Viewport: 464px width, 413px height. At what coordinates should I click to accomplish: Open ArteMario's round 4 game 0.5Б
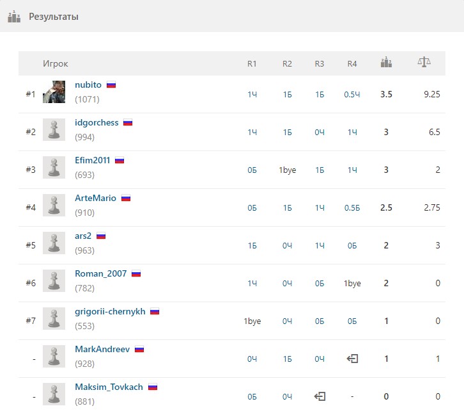pyautogui.click(x=352, y=208)
